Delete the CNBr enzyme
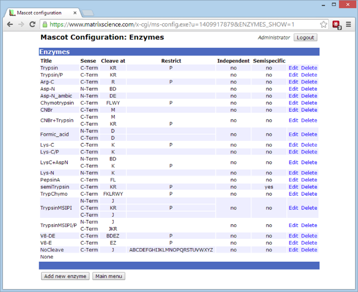Screen dimensions: 358x292 click(x=309, y=110)
